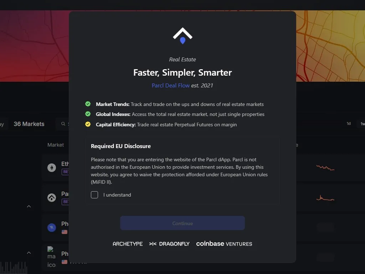Image resolution: width=365 pixels, height=274 pixels.
Task: Click the DRAGONFLY logo
Action: click(169, 244)
